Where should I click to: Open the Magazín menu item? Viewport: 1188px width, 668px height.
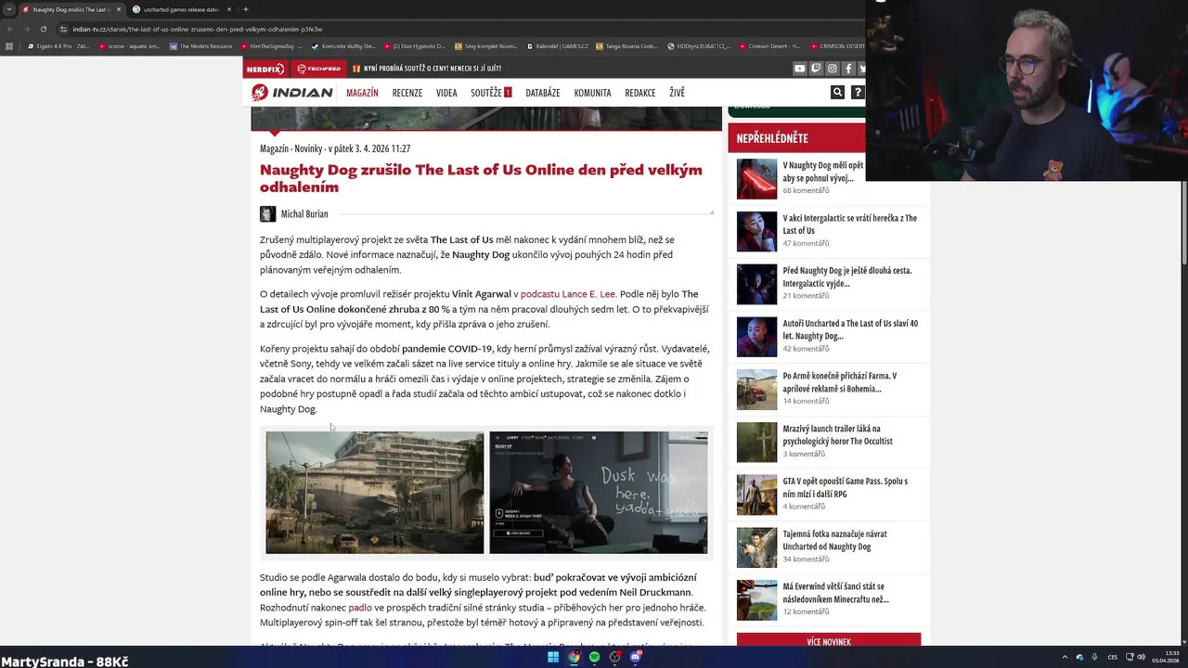coord(362,93)
